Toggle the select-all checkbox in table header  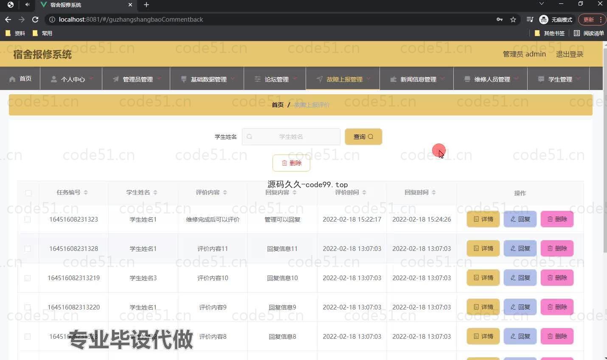pyautogui.click(x=28, y=193)
